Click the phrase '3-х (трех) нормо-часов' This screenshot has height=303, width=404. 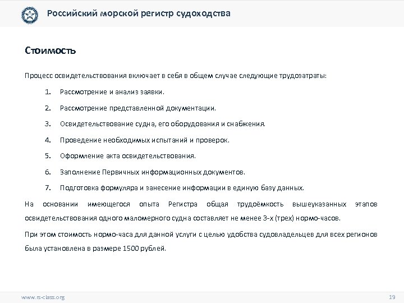(x=301, y=218)
